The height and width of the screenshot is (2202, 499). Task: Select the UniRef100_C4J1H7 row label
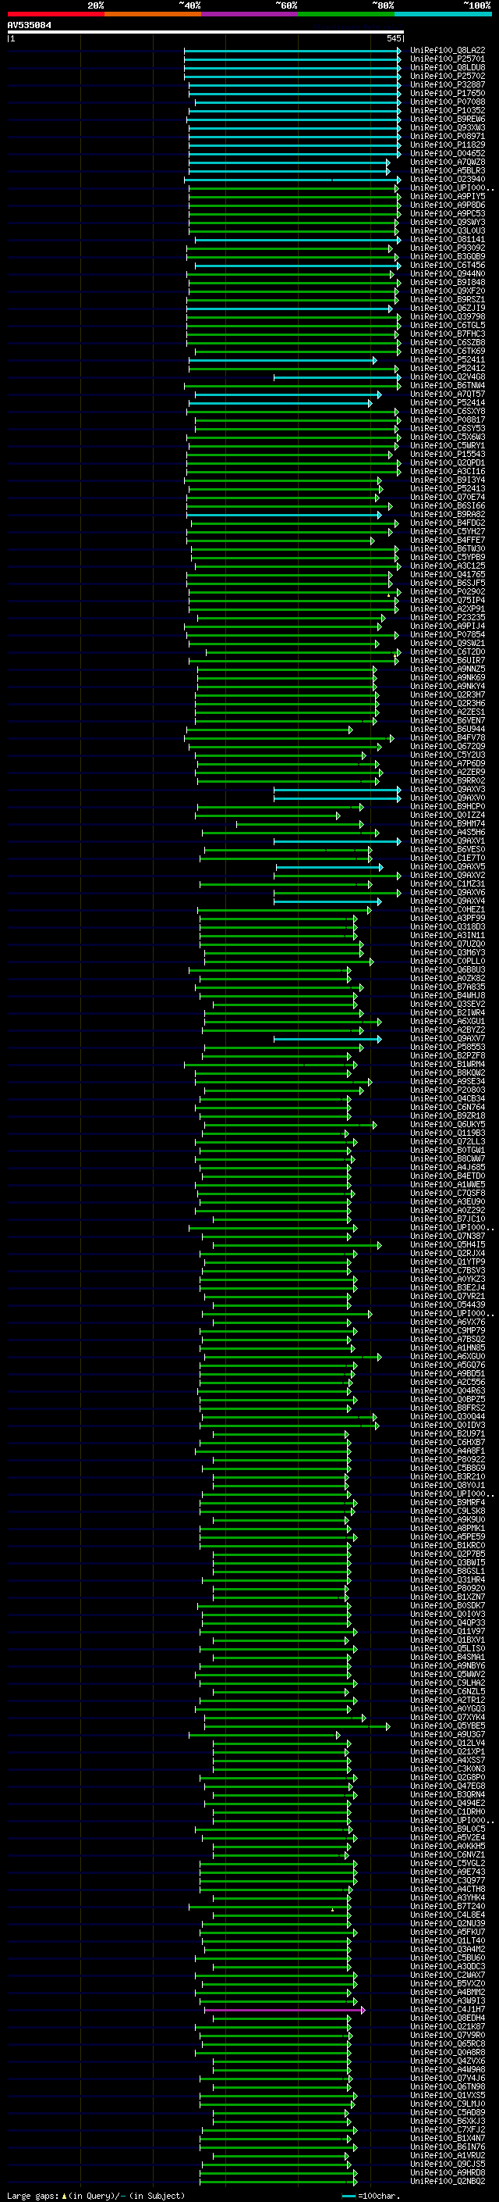pos(448,2010)
